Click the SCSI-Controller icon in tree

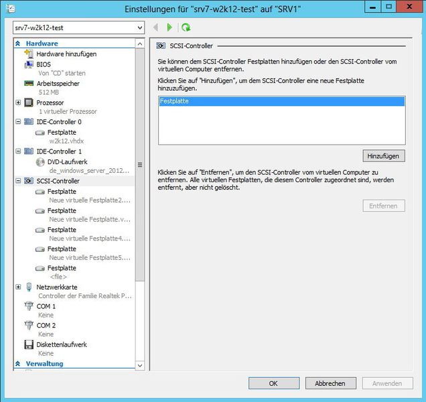(29, 181)
